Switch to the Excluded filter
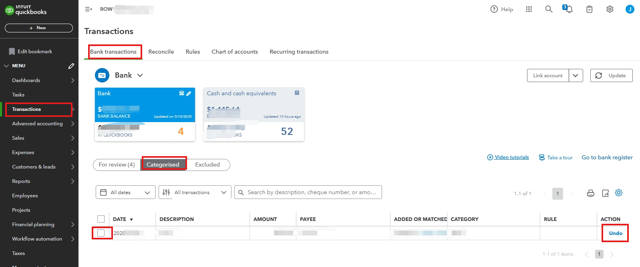Screen dimensions: 640x267 pyautogui.click(x=207, y=165)
